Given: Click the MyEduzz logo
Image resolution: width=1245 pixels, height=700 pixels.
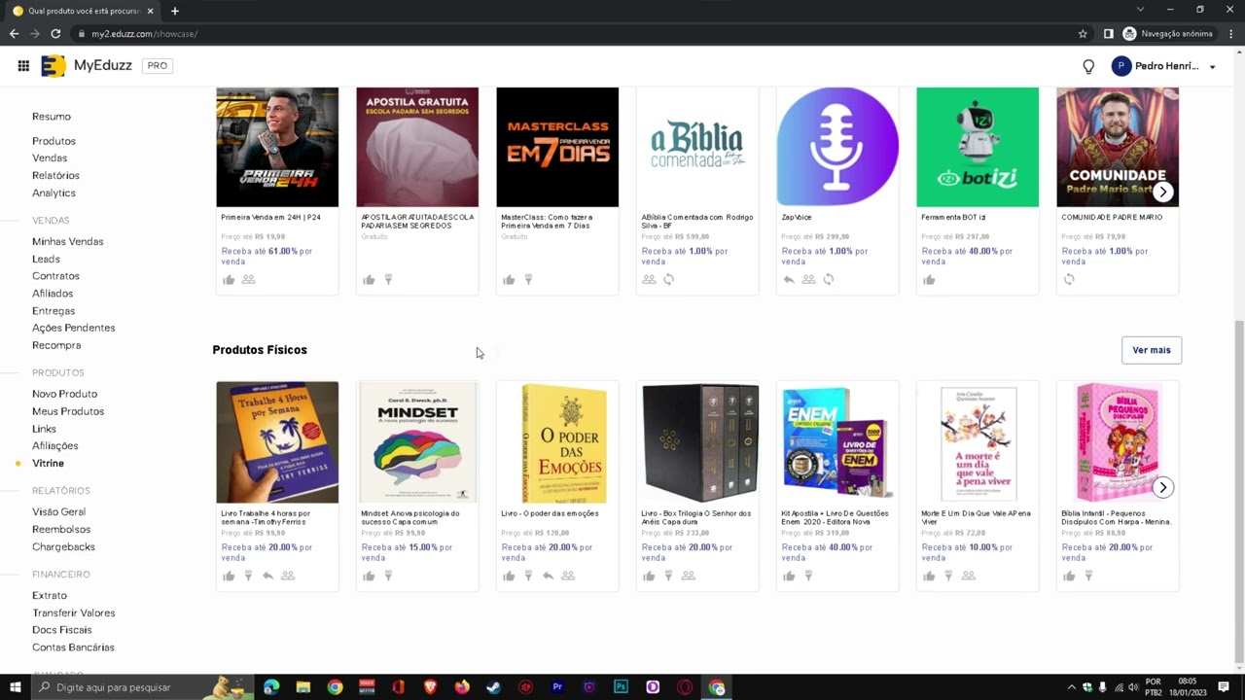Looking at the screenshot, I should tap(87, 66).
